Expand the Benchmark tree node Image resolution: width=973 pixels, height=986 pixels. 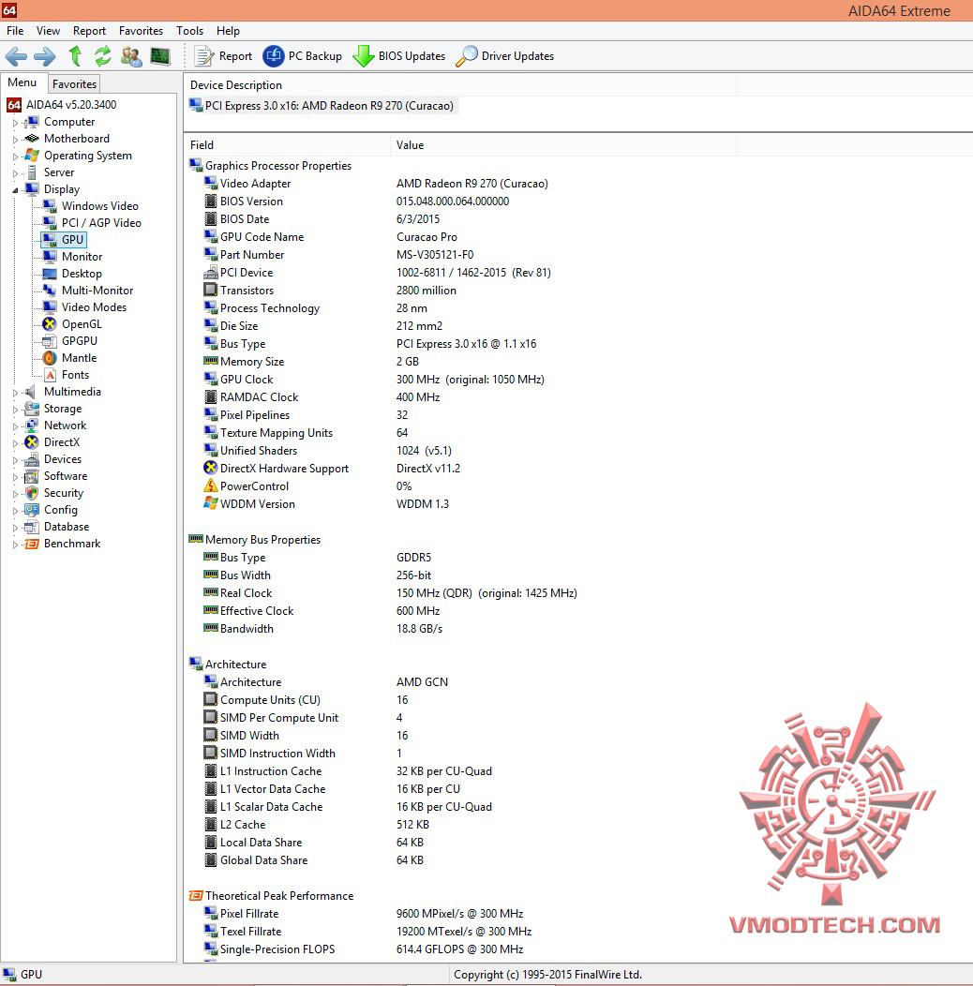click(x=15, y=545)
